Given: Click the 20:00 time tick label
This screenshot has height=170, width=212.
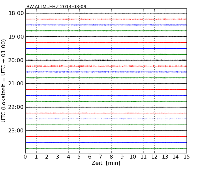Looking at the screenshot, I should (x=16, y=60).
